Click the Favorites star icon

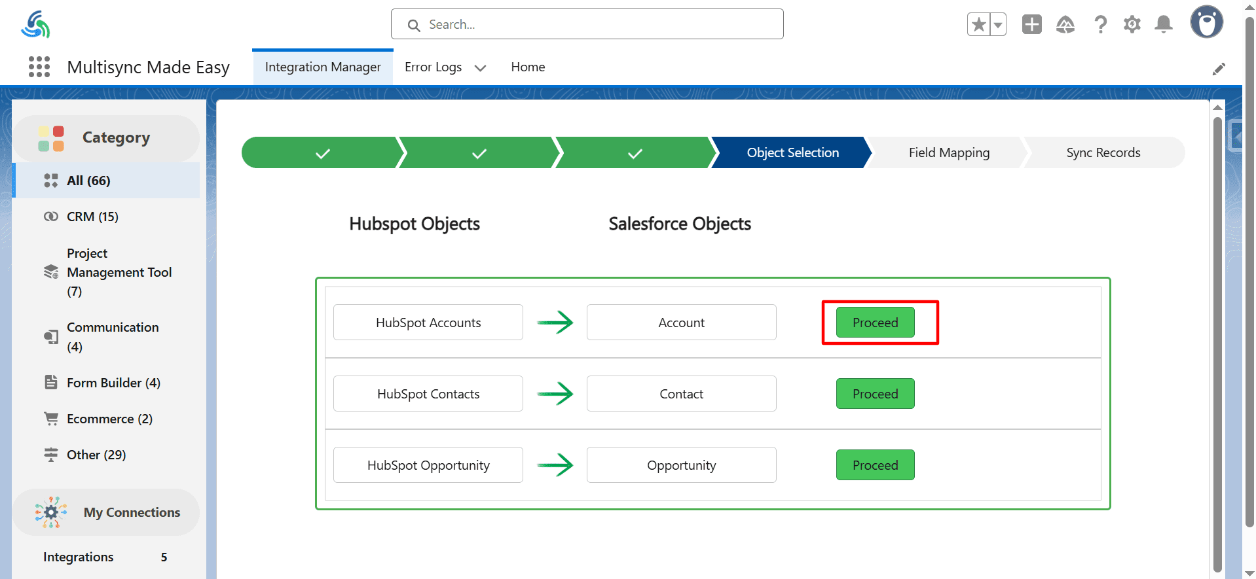tap(978, 25)
